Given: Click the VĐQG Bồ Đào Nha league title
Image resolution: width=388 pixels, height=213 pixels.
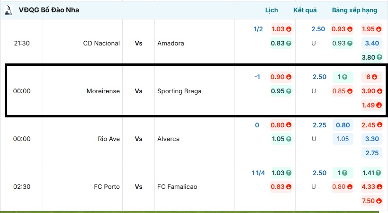Looking at the screenshot, I should [49, 10].
